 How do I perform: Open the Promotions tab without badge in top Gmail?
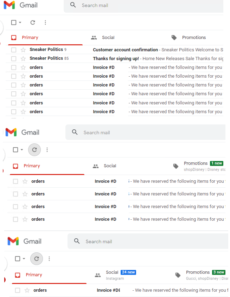(189, 38)
